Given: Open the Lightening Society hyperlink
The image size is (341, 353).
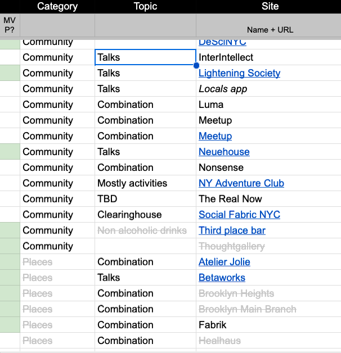Looking at the screenshot, I should tap(239, 73).
